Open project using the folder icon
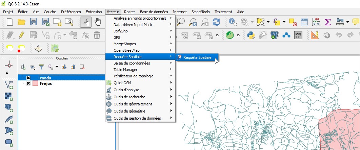This screenshot has height=150, width=360. pyautogui.click(x=22, y=22)
